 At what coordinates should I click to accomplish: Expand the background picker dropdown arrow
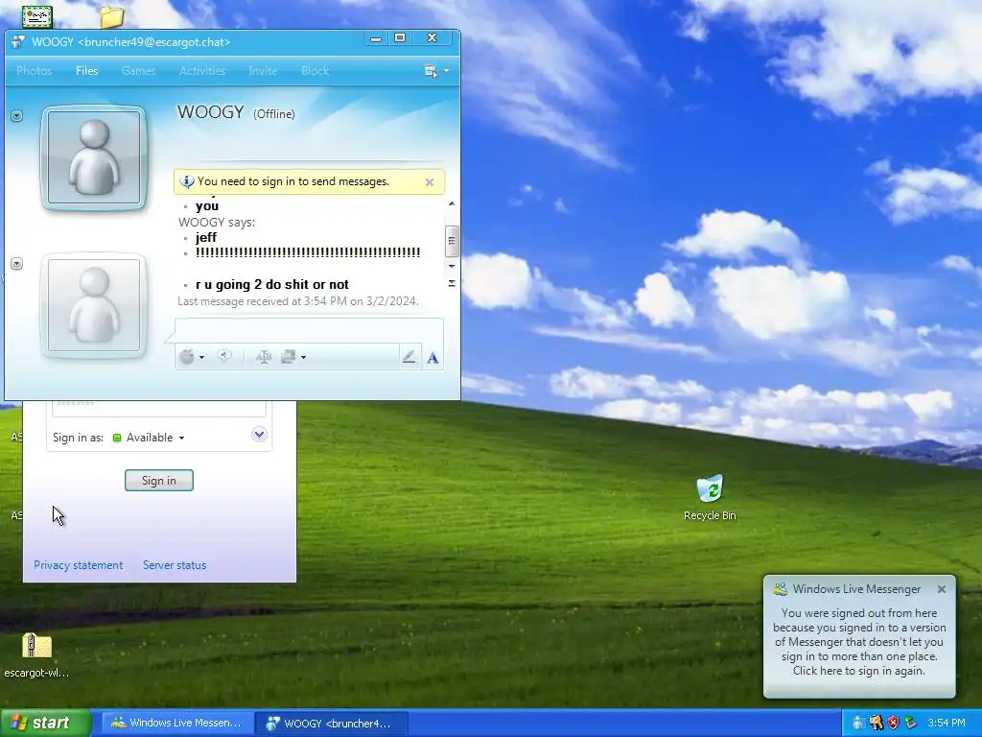tap(304, 357)
